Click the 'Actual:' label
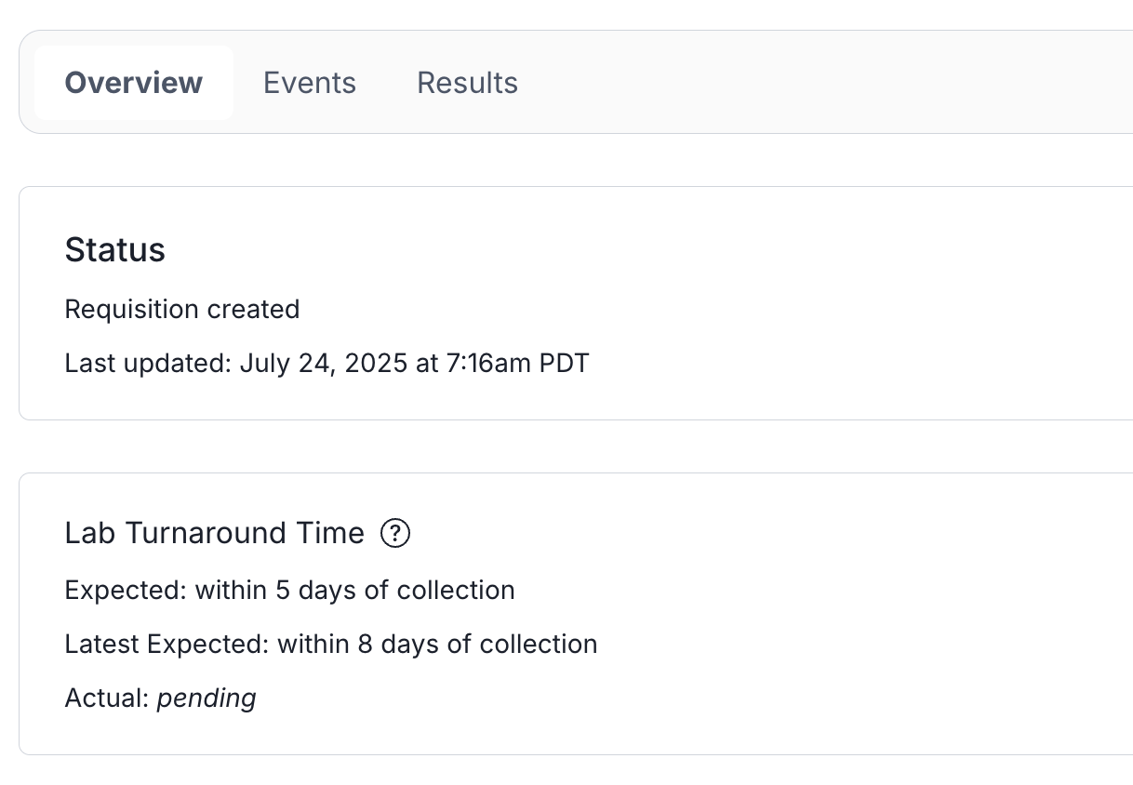Screen dimensions: 1133x785 107,698
